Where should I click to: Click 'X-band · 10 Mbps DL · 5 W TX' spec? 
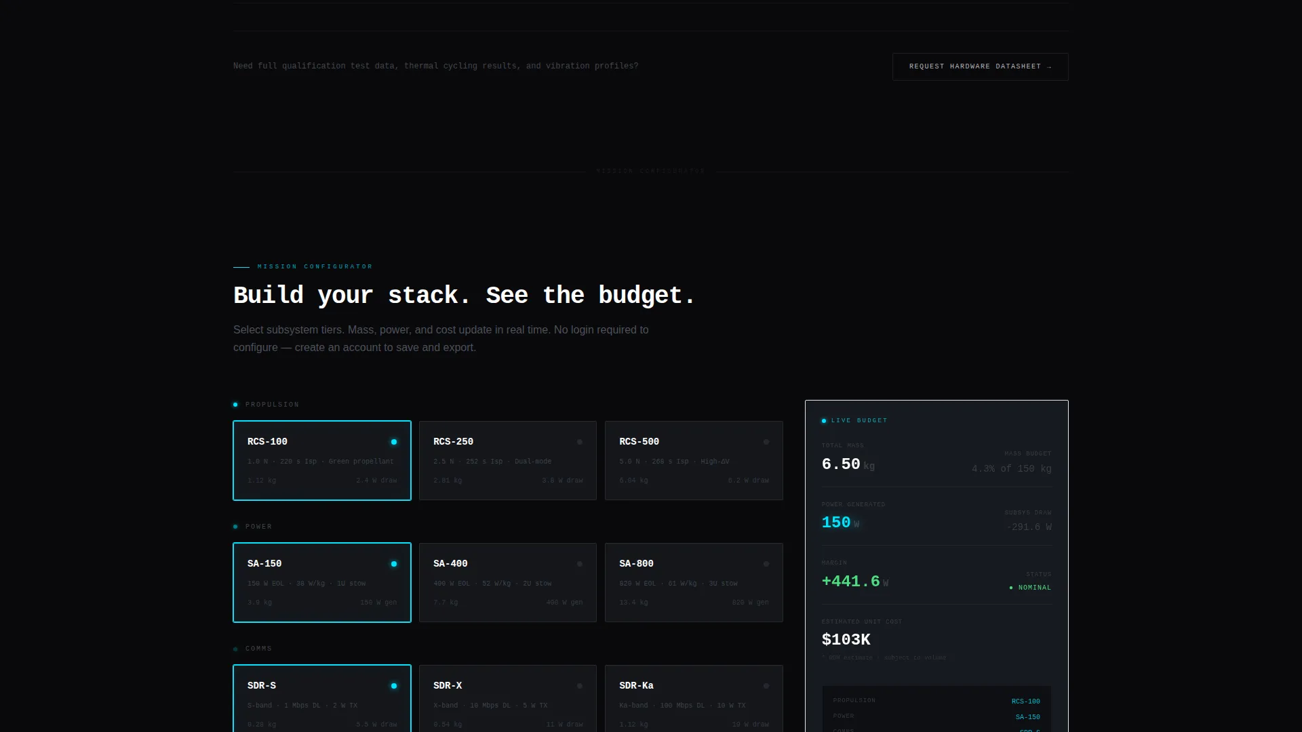tap(490, 706)
